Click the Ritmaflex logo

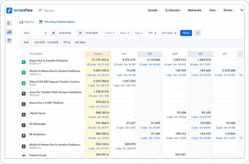coord(20,10)
